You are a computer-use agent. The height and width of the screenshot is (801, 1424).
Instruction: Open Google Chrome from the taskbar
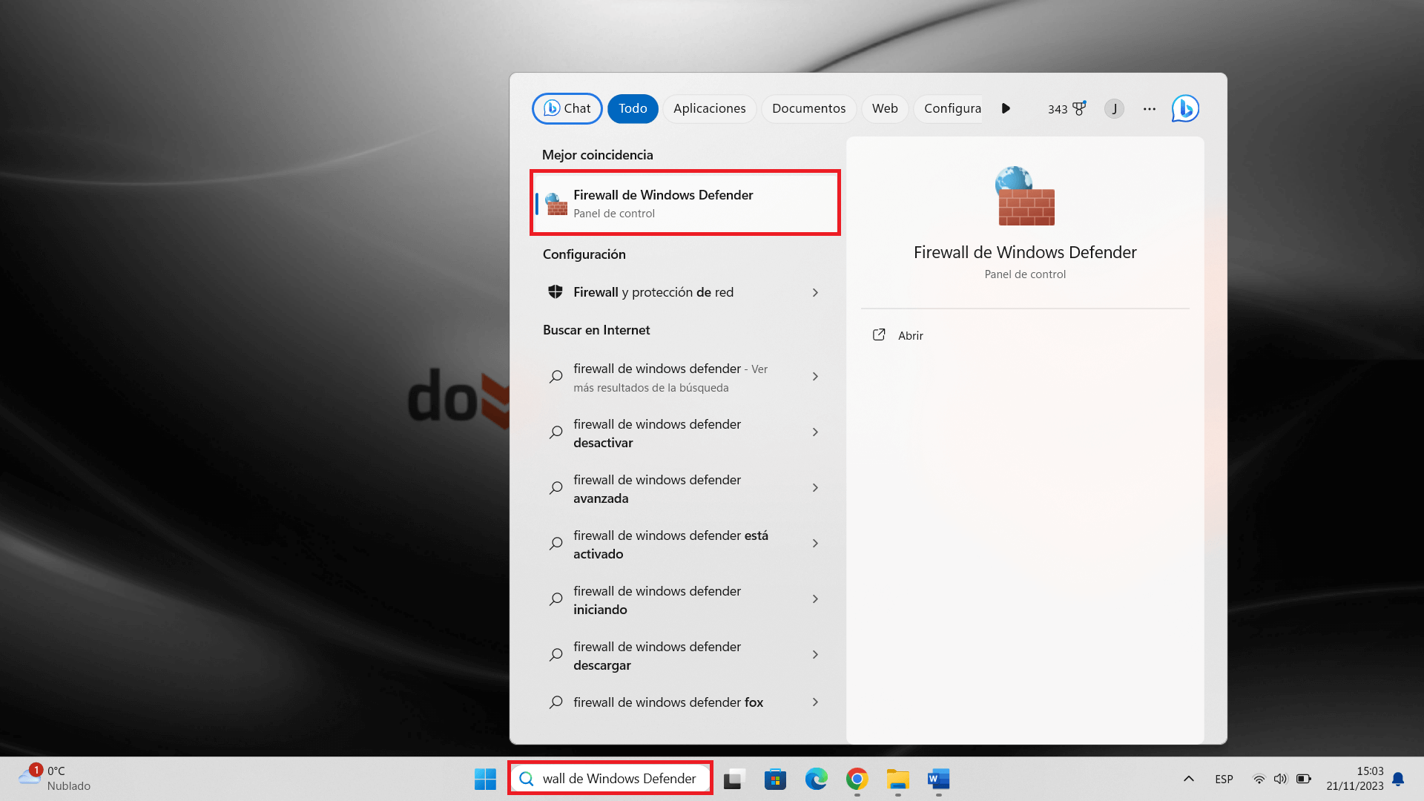pos(857,779)
